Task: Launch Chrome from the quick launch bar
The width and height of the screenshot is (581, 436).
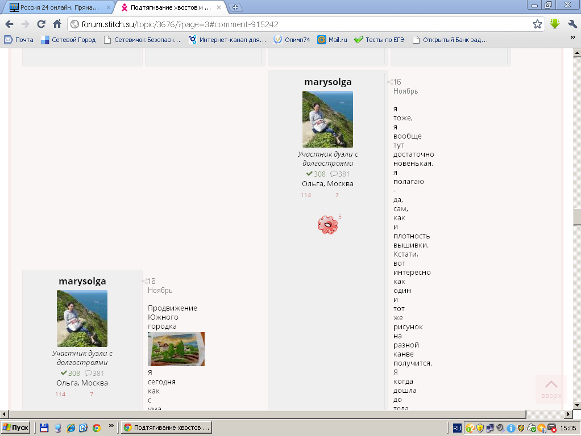Action: (97, 428)
